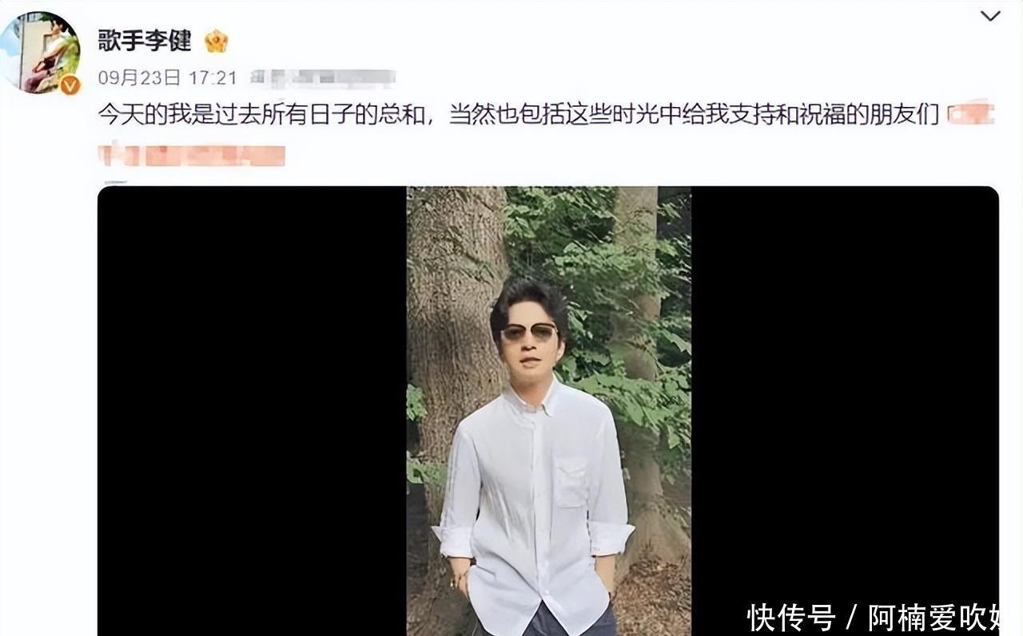Expand the chevron menu at post corner
Image resolution: width=1023 pixels, height=636 pixels.
(990, 16)
